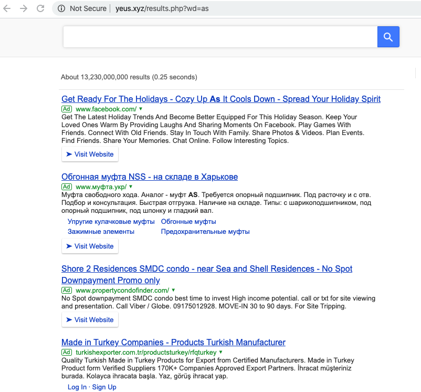Click the browser forward arrow
The image size is (421, 392).
point(23,8)
